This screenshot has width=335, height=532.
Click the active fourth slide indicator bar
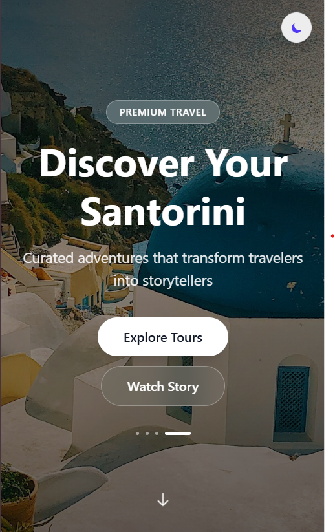[x=177, y=433]
